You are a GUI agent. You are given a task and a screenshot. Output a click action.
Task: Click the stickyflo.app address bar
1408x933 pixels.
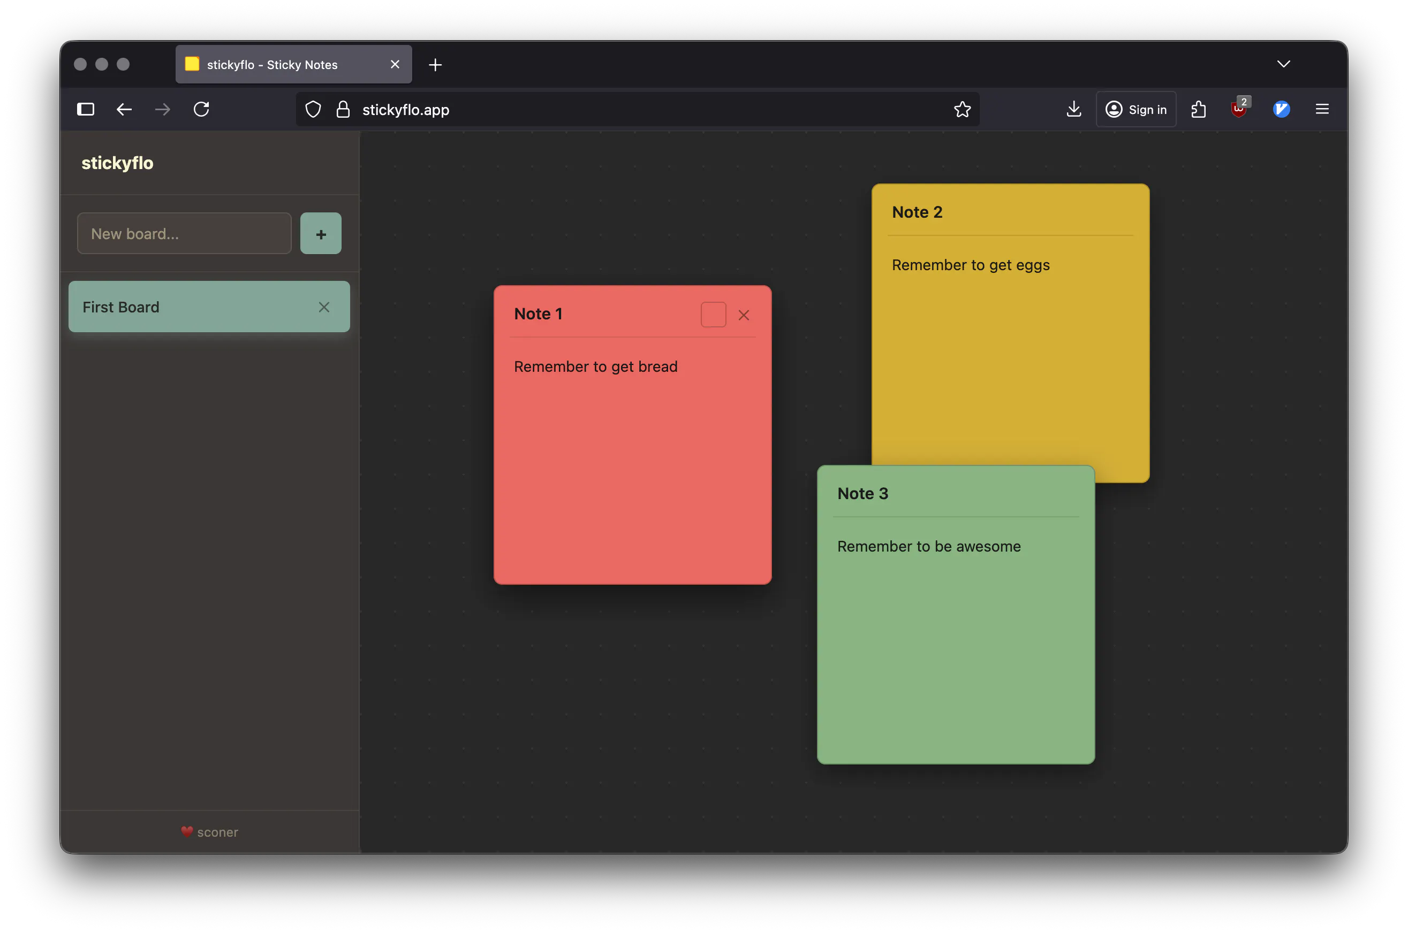pyautogui.click(x=638, y=109)
